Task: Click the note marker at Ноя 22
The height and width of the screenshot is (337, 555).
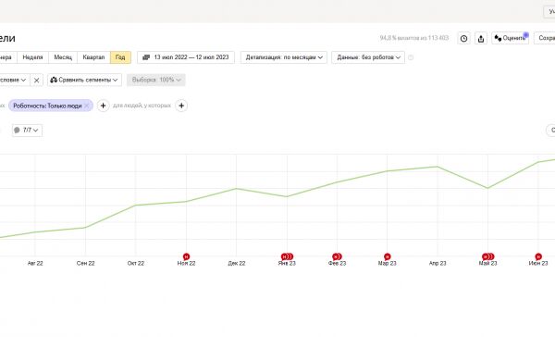Action: click(186, 256)
